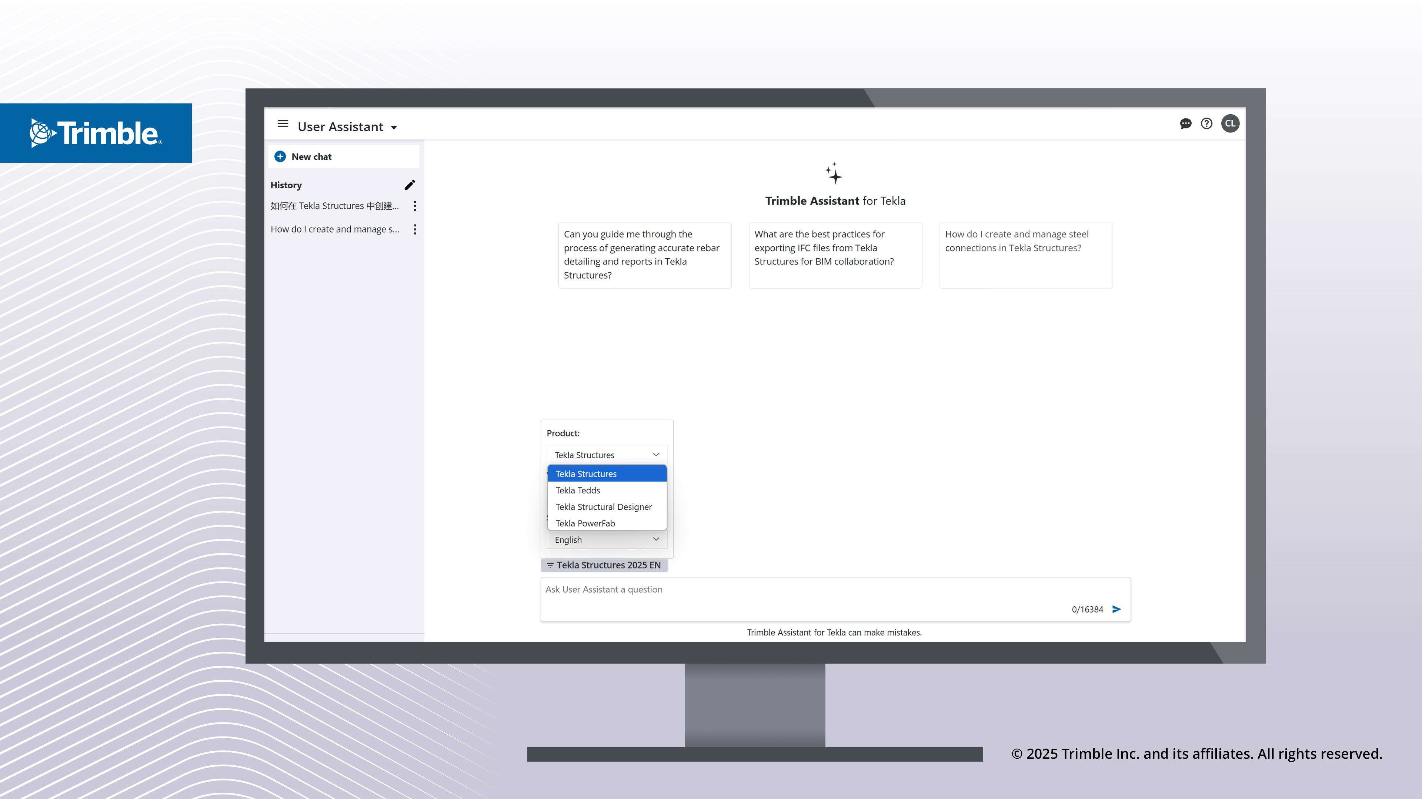Screen dimensions: 1422x799
Task: Choose Tekla Tedds in product list
Action: [x=607, y=490]
